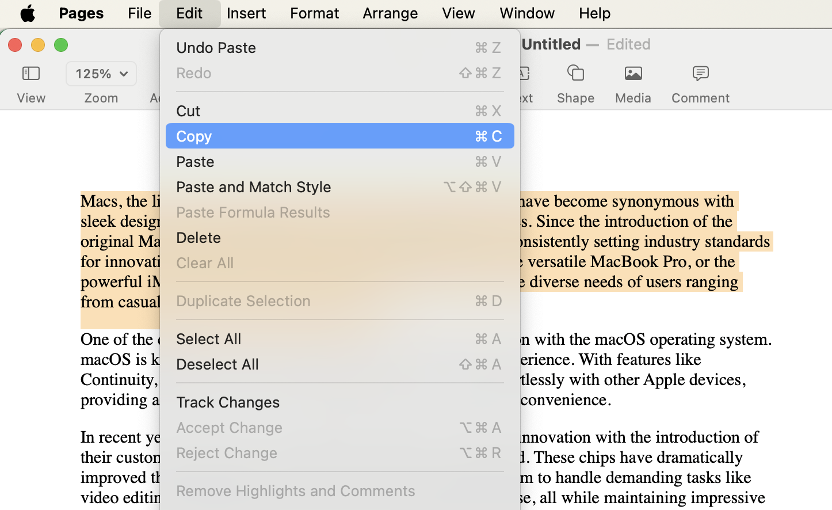Open the Help menu
The image size is (832, 510).
pos(594,13)
